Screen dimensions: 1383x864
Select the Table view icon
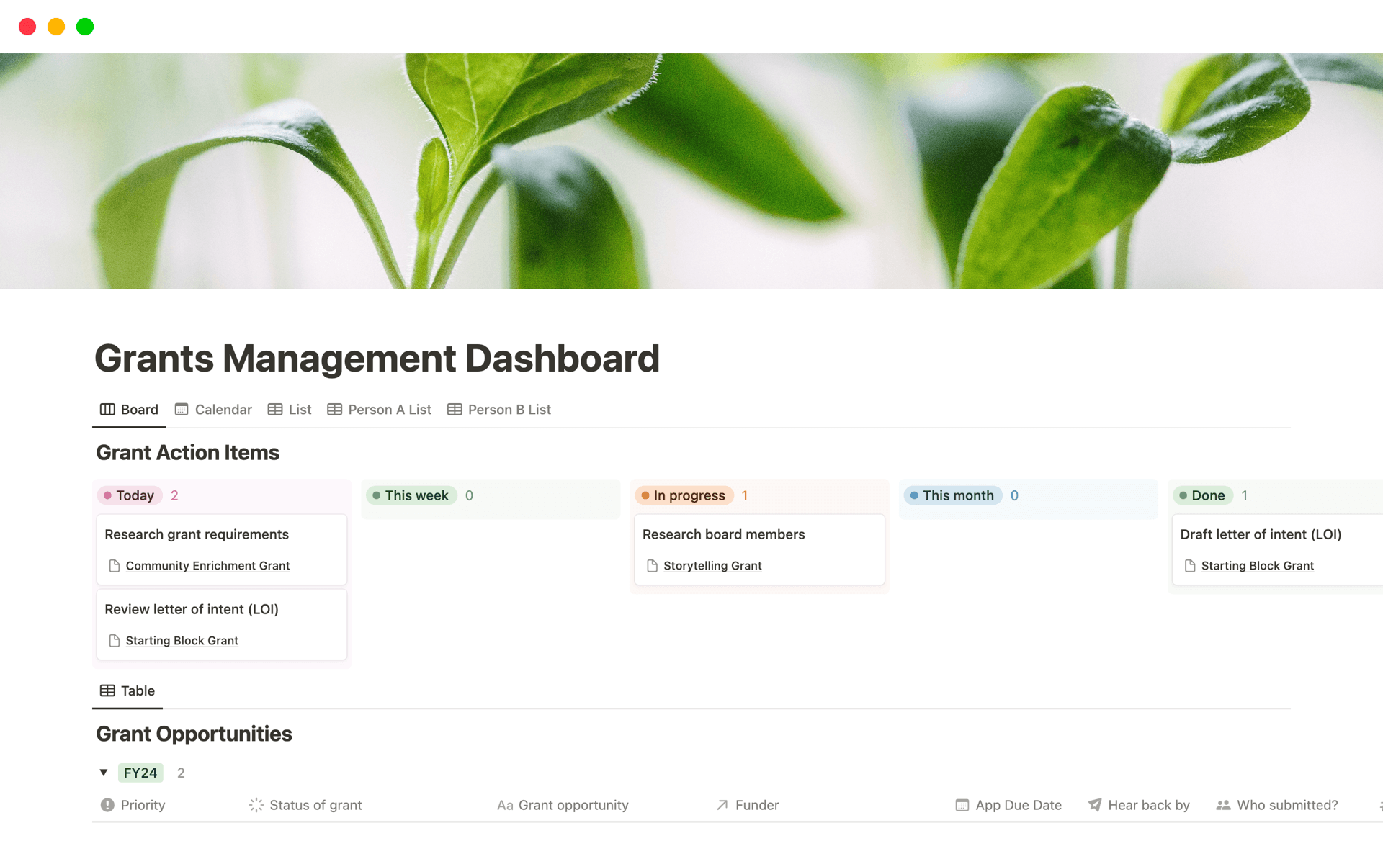click(x=107, y=690)
